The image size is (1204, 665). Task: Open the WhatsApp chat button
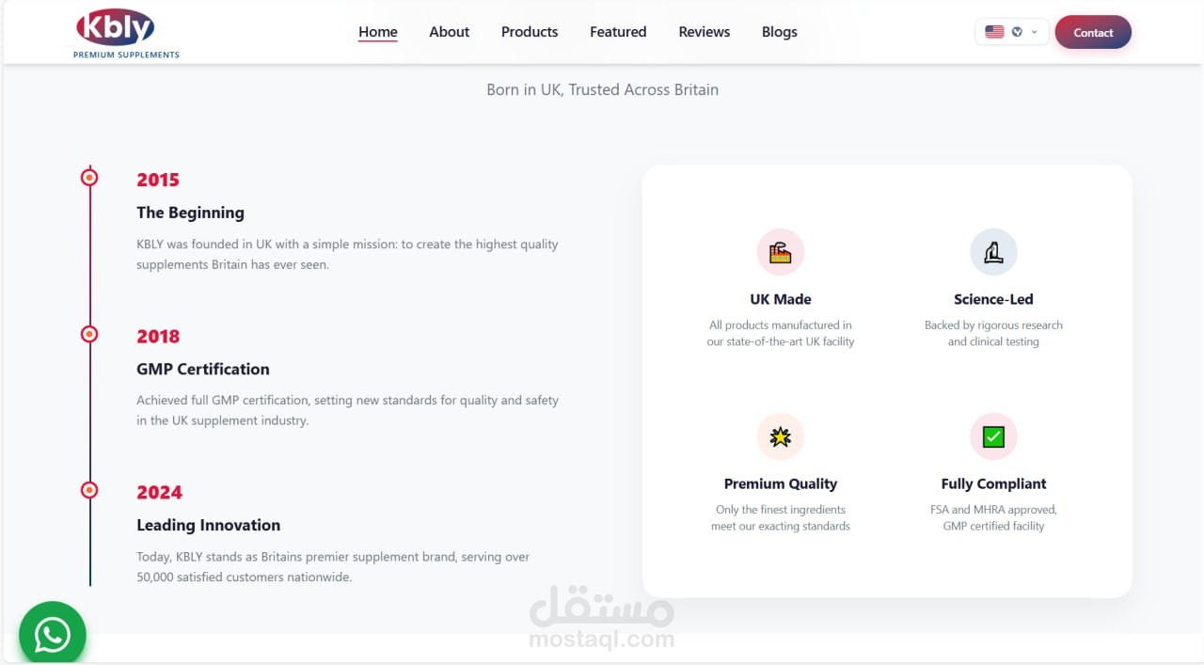pyautogui.click(x=53, y=634)
